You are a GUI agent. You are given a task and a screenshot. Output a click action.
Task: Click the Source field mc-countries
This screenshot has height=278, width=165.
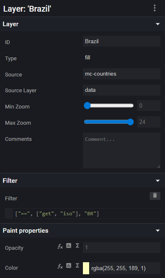tap(121, 74)
